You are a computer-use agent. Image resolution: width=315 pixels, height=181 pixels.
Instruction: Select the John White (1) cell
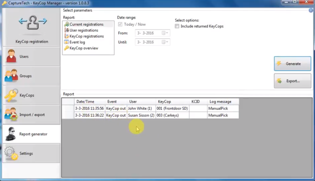pos(141,108)
